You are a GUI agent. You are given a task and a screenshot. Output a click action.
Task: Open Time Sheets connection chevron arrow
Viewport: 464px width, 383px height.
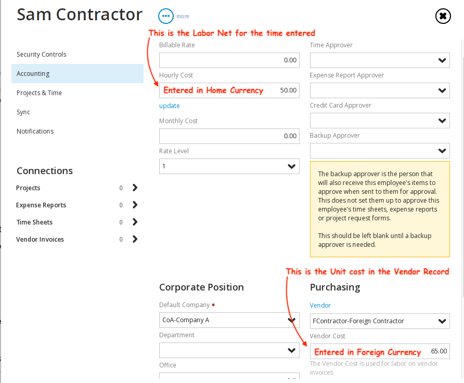click(x=135, y=222)
